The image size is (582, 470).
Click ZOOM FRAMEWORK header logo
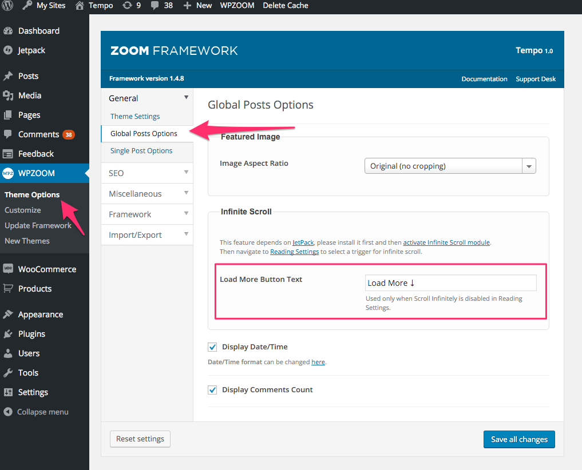pos(174,50)
